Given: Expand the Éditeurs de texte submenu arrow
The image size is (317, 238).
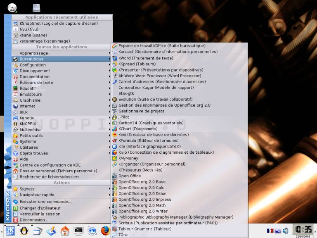Looking at the screenshot, I should [109, 82].
